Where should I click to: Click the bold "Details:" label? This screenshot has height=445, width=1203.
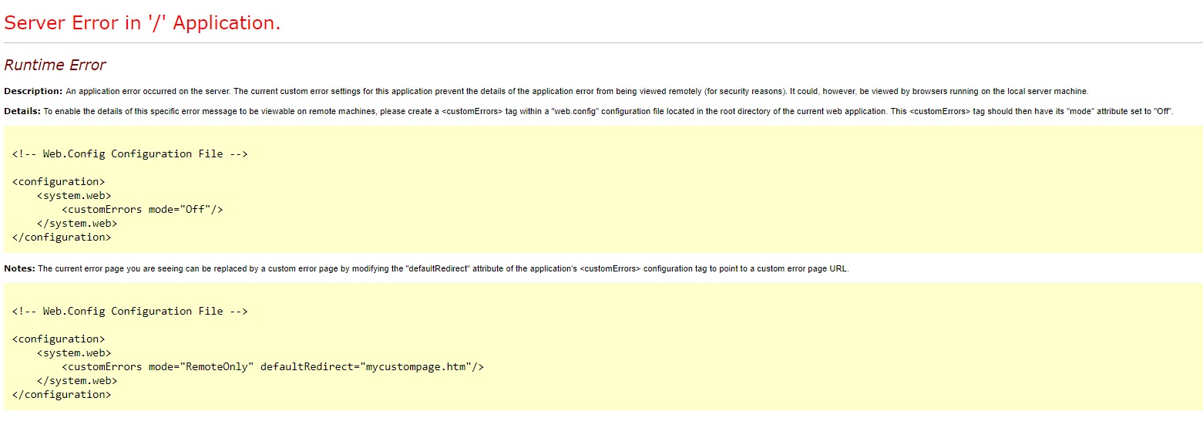(x=22, y=111)
